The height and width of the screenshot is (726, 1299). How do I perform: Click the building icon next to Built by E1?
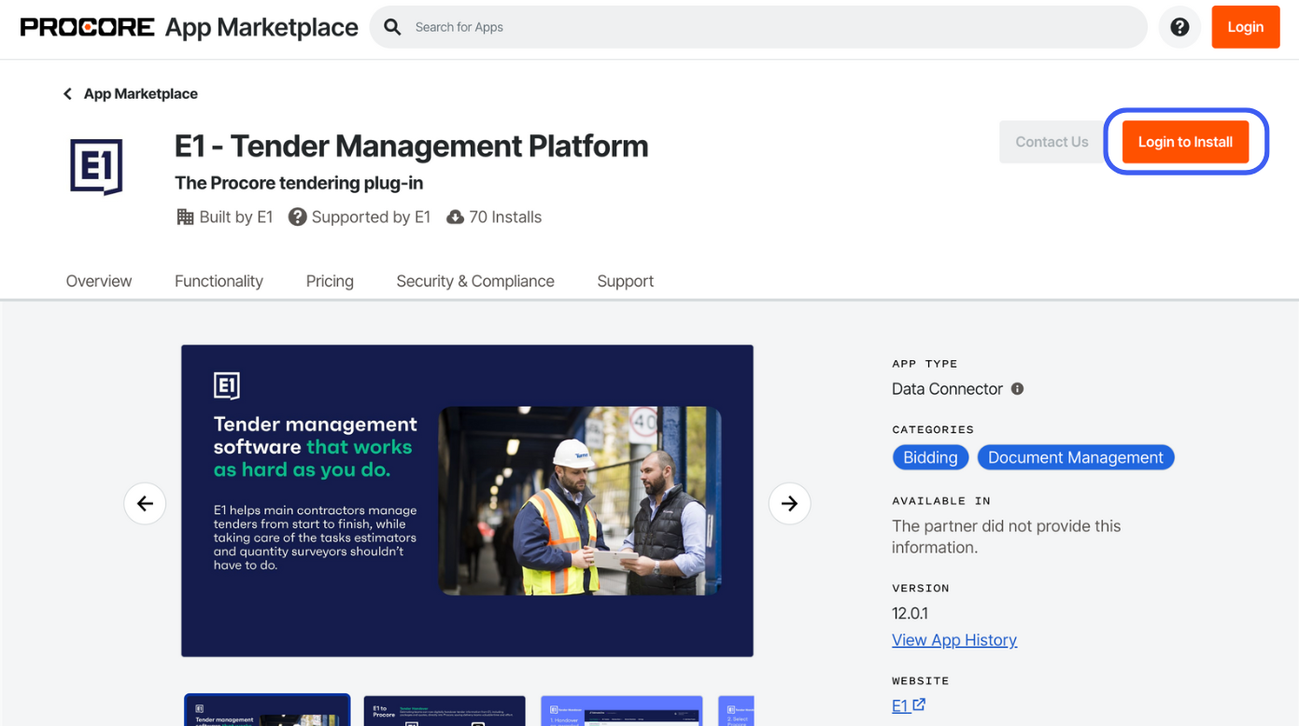(x=185, y=216)
